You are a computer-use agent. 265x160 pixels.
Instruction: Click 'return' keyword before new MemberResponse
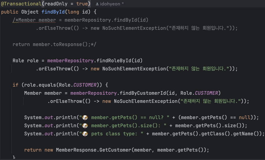pos(33,150)
